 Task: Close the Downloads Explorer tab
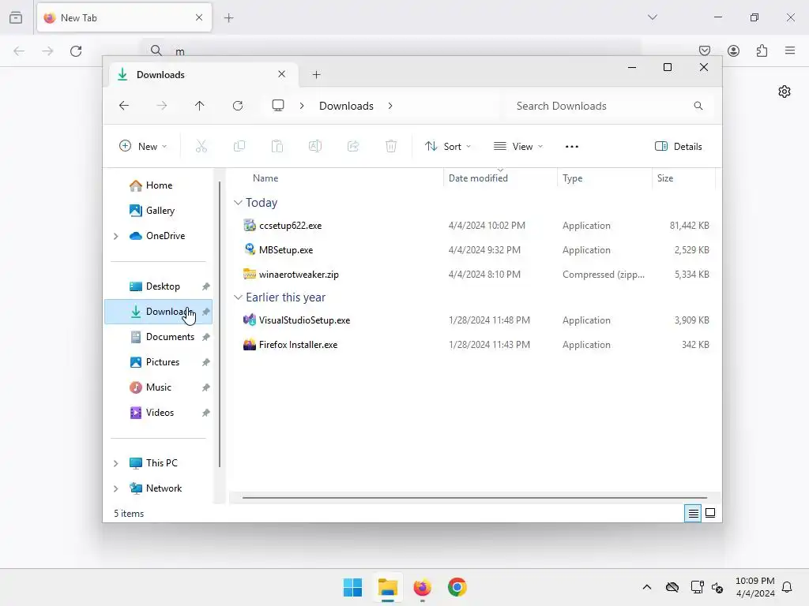[x=282, y=74]
